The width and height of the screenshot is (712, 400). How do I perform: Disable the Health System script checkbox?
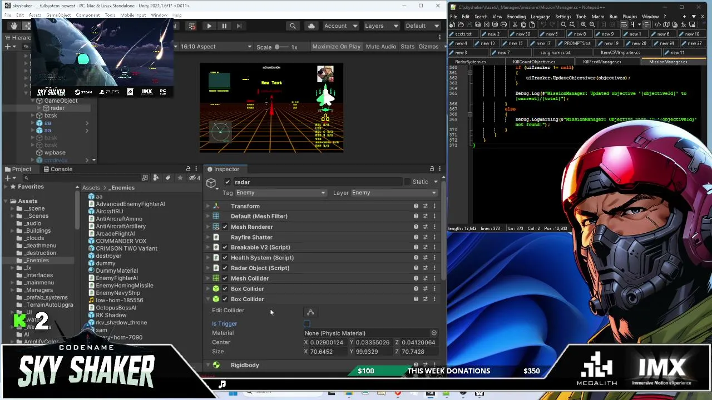(225, 258)
